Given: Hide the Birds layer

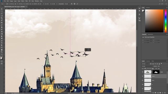Looking at the screenshot, I should tap(143, 80).
